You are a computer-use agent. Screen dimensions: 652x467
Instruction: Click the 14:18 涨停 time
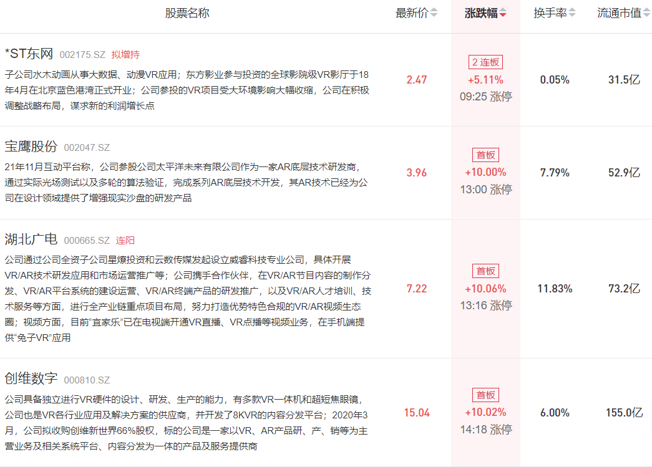(485, 429)
